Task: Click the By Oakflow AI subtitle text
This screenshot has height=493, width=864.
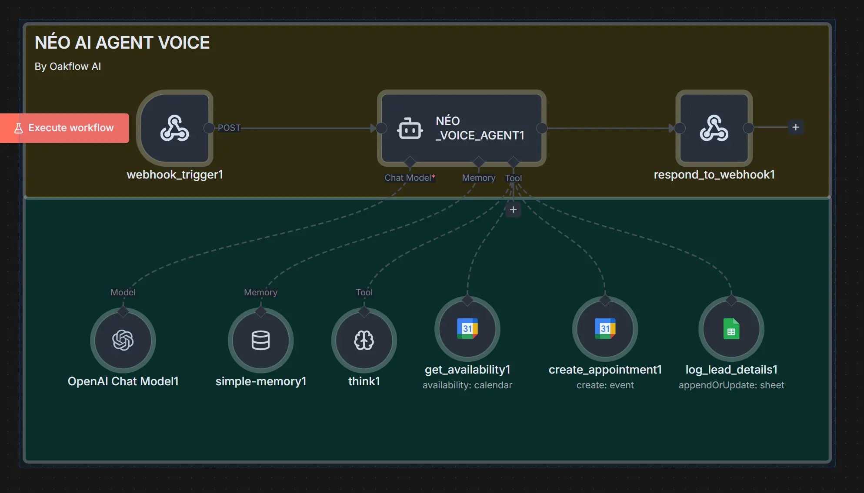Action: pos(67,66)
